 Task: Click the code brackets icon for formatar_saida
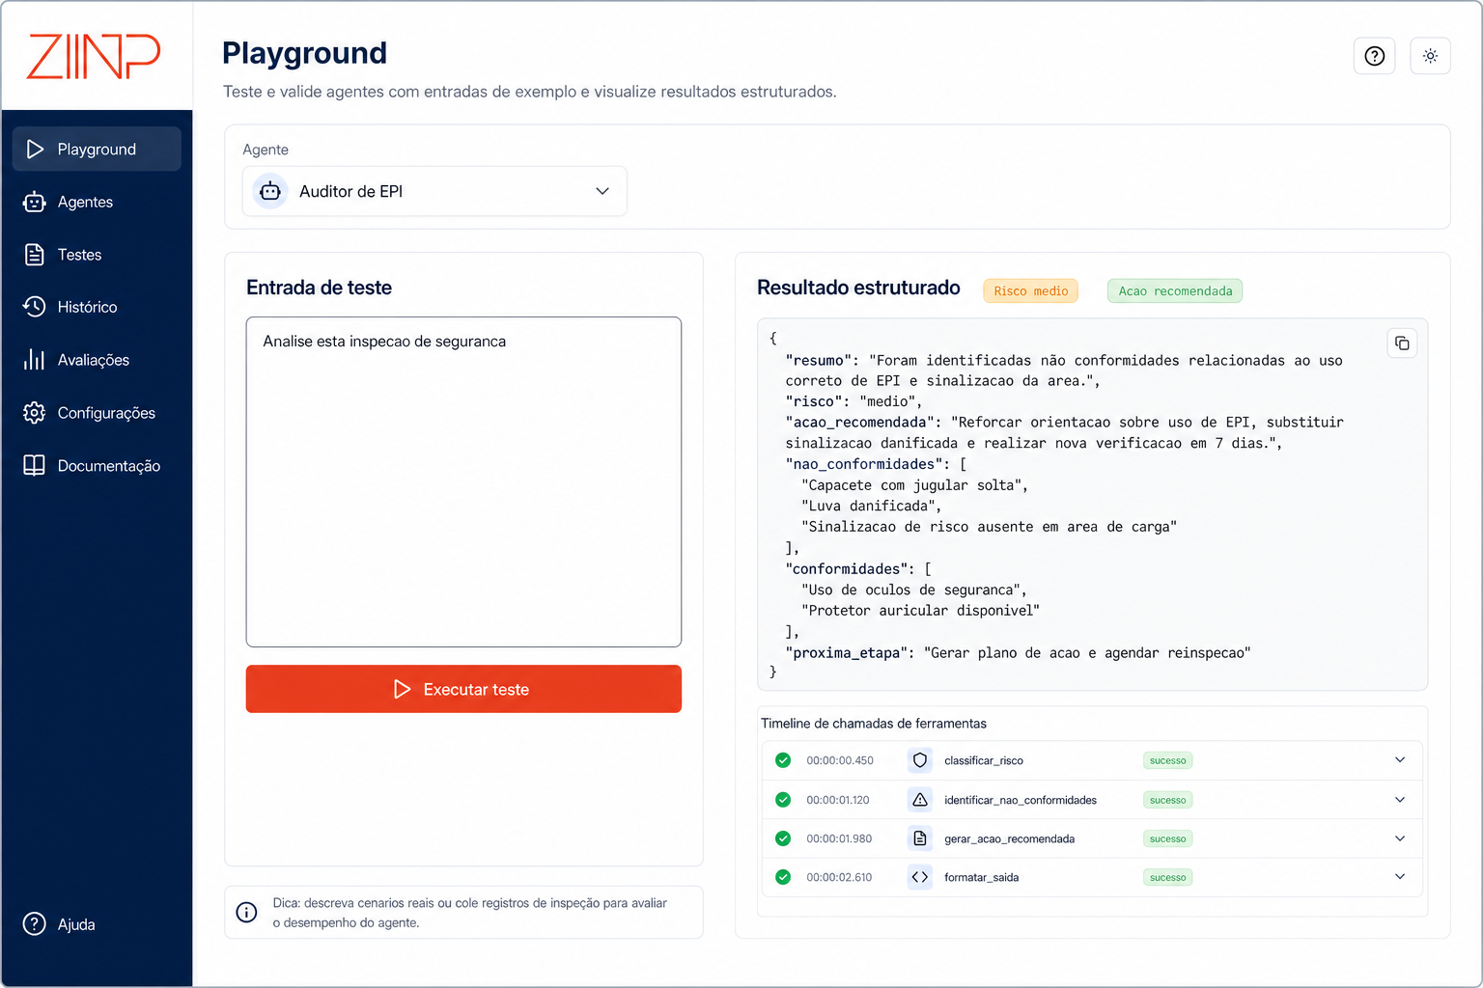point(920,877)
